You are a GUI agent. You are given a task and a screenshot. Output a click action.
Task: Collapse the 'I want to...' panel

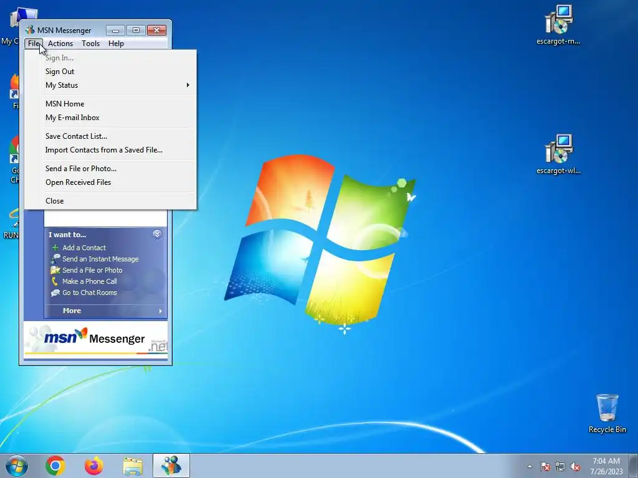click(x=157, y=234)
